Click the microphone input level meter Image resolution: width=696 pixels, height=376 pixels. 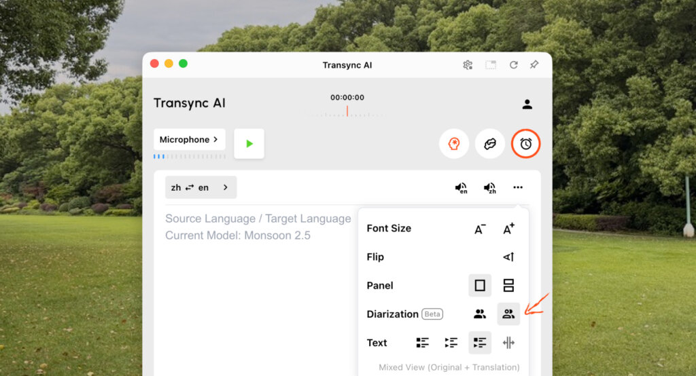pos(190,156)
